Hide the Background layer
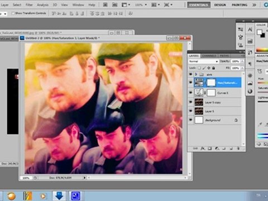Viewport: 268px width, 201px height. [x=190, y=120]
